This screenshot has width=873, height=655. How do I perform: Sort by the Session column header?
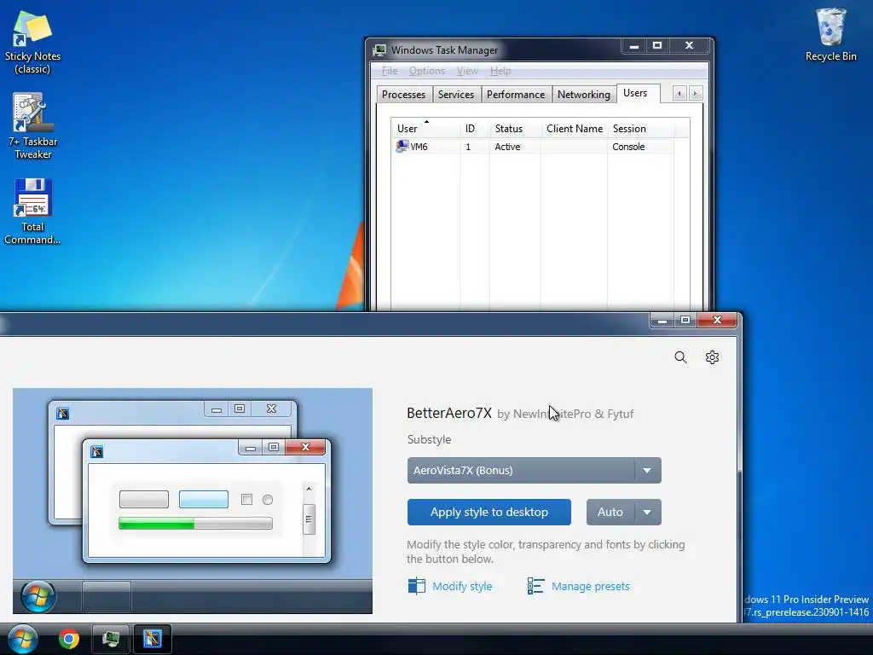tap(640, 128)
